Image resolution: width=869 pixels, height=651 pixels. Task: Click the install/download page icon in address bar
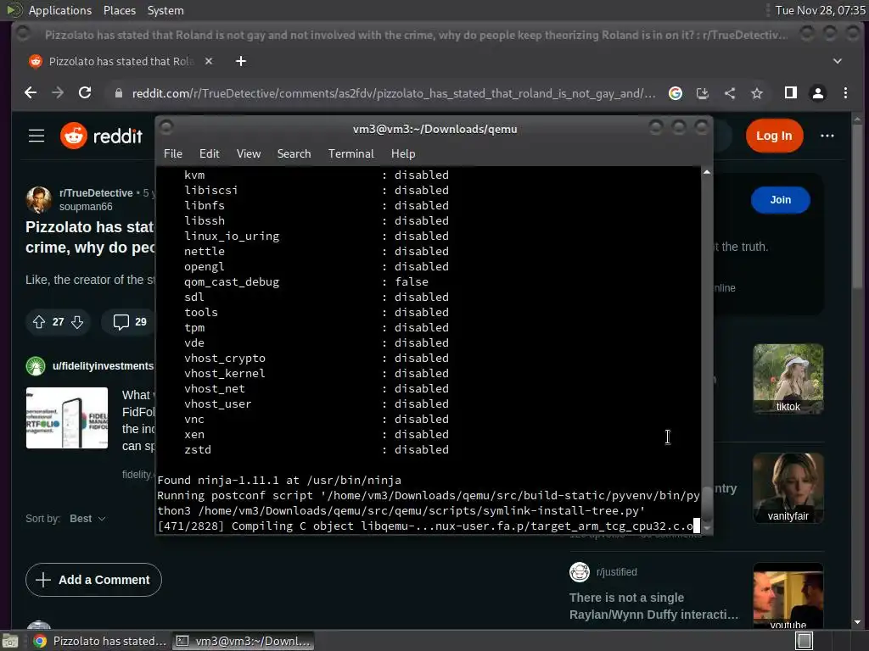point(702,93)
